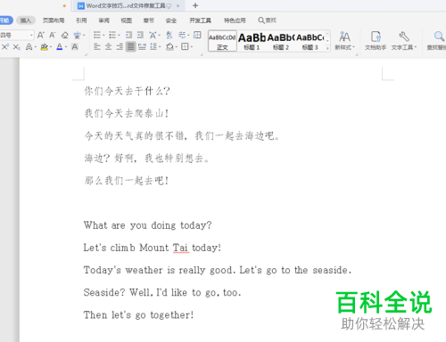The height and width of the screenshot is (342, 446).
Task: Close the Word document tab
Action: tap(178, 5)
